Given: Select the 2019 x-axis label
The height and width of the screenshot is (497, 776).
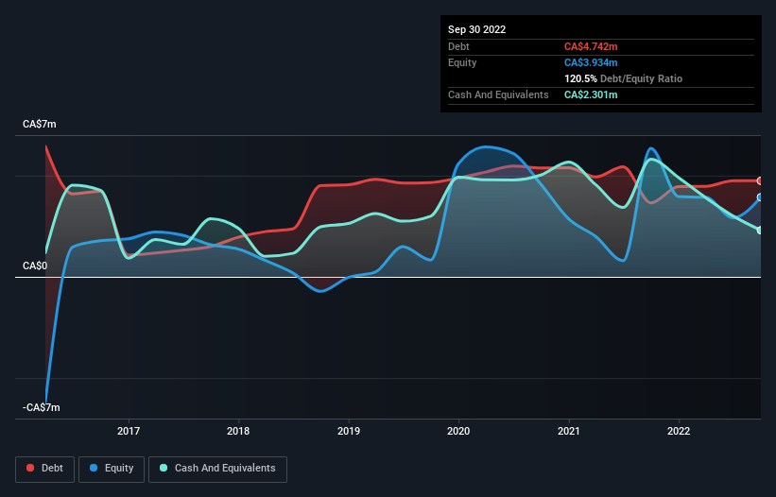Looking at the screenshot, I should (349, 431).
